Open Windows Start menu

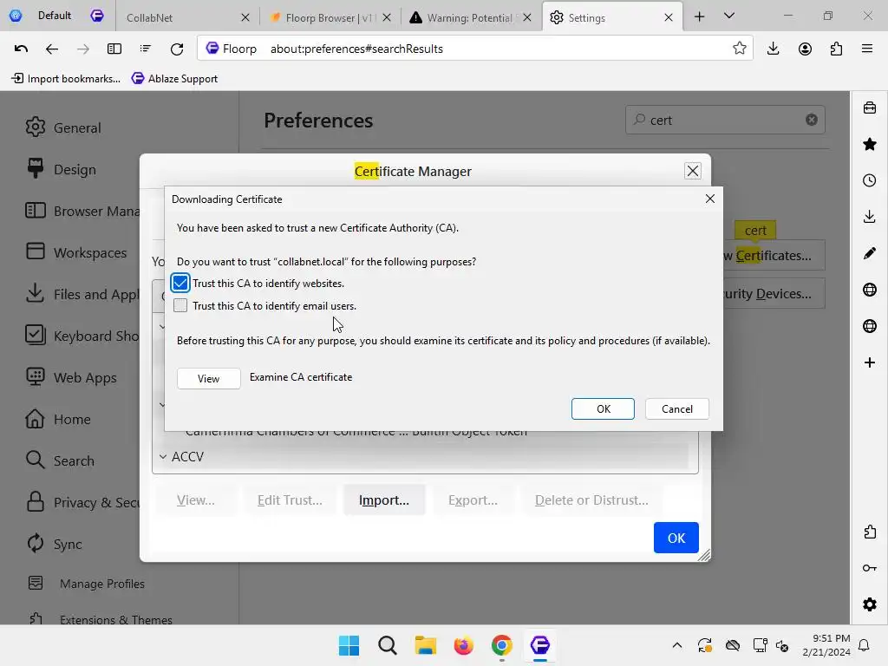pyautogui.click(x=349, y=645)
